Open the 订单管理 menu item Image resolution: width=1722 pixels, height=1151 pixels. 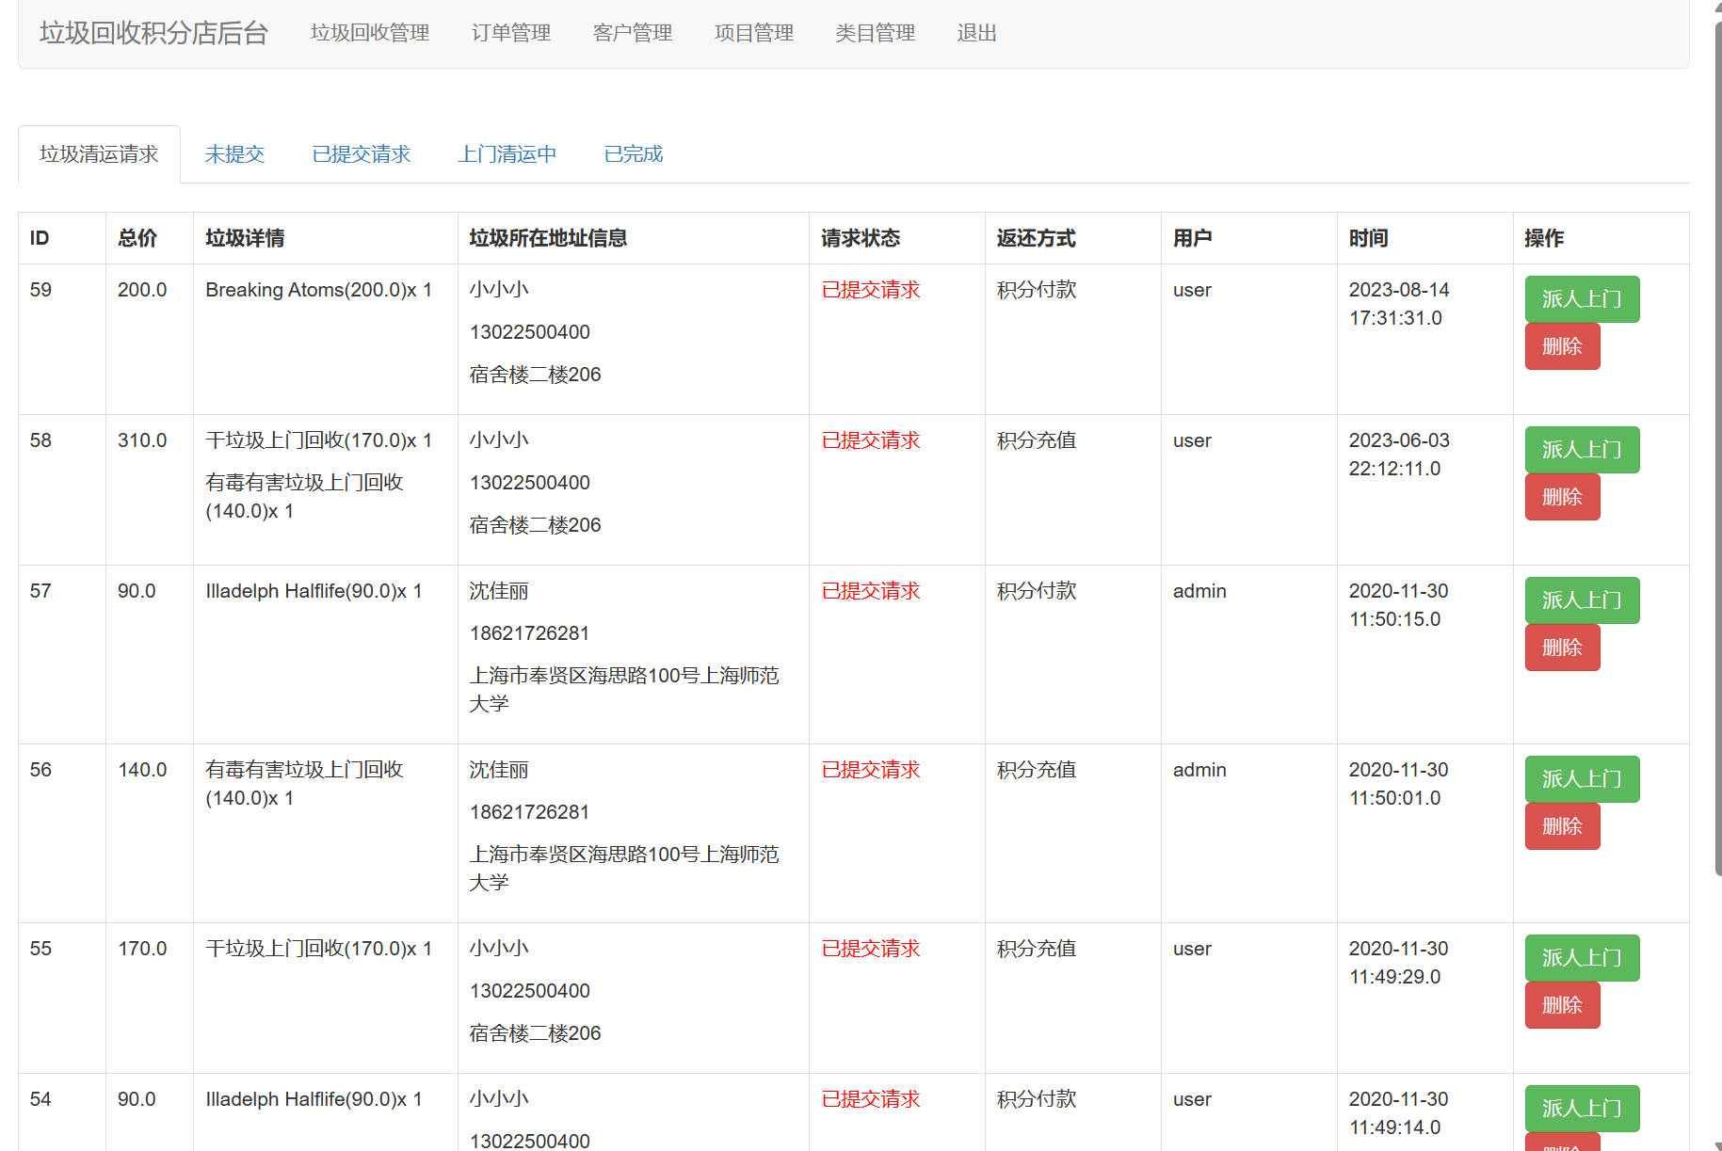[x=511, y=33]
